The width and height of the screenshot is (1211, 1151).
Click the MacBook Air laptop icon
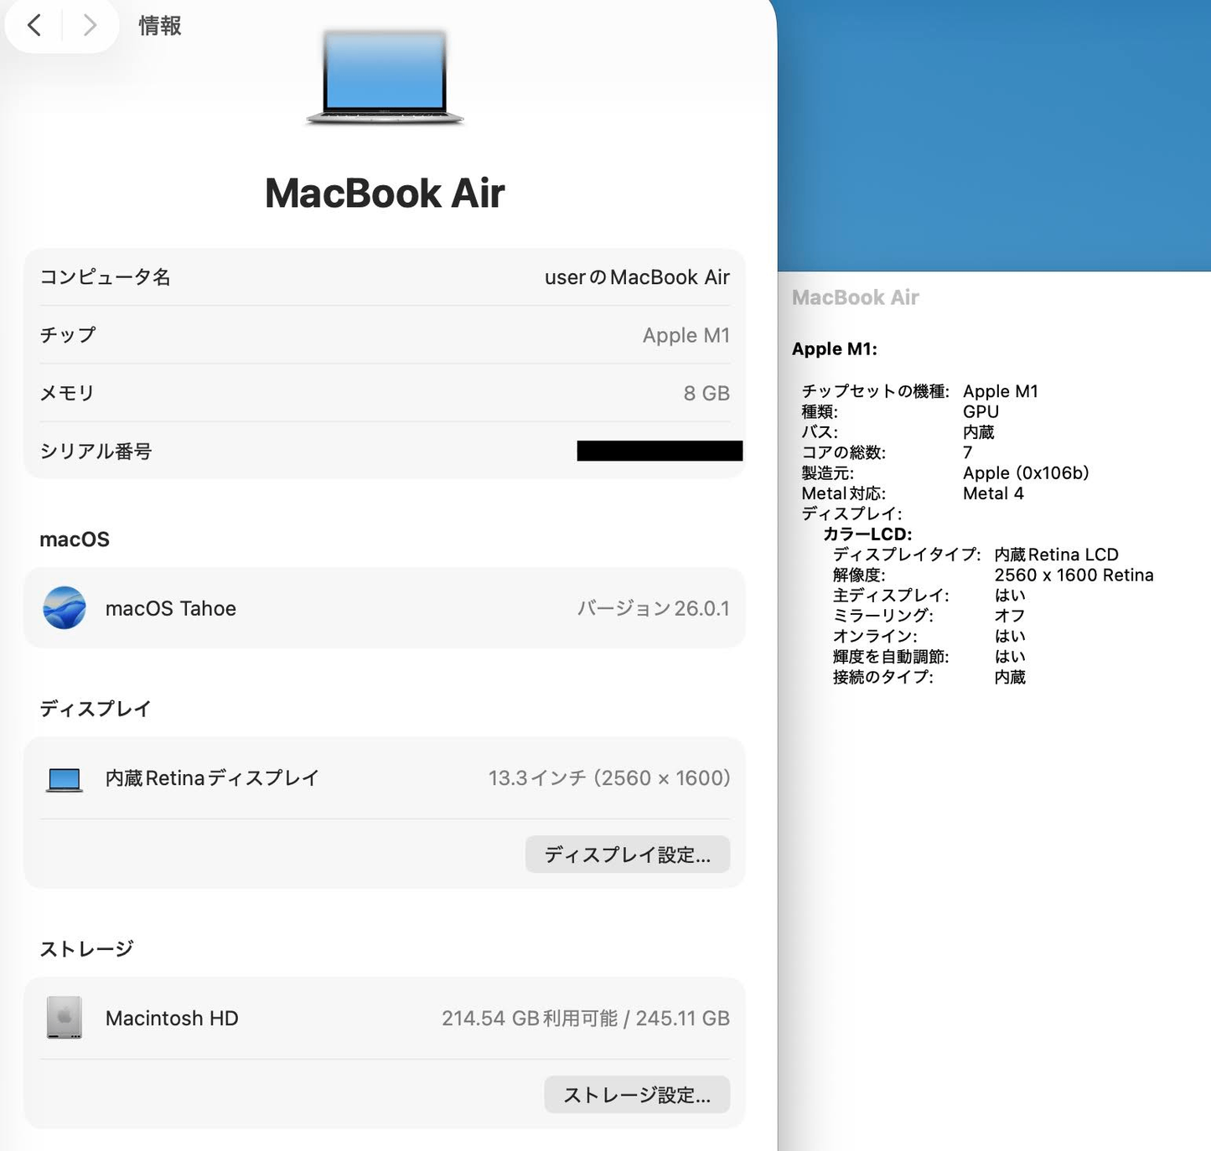385,78
